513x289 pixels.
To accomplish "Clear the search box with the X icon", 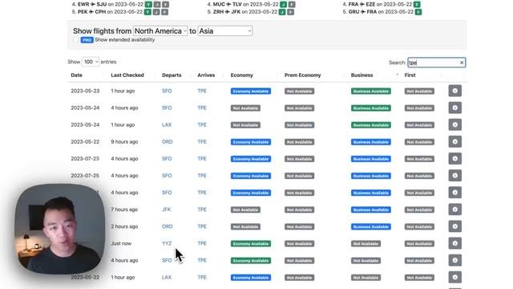I will point(462,63).
